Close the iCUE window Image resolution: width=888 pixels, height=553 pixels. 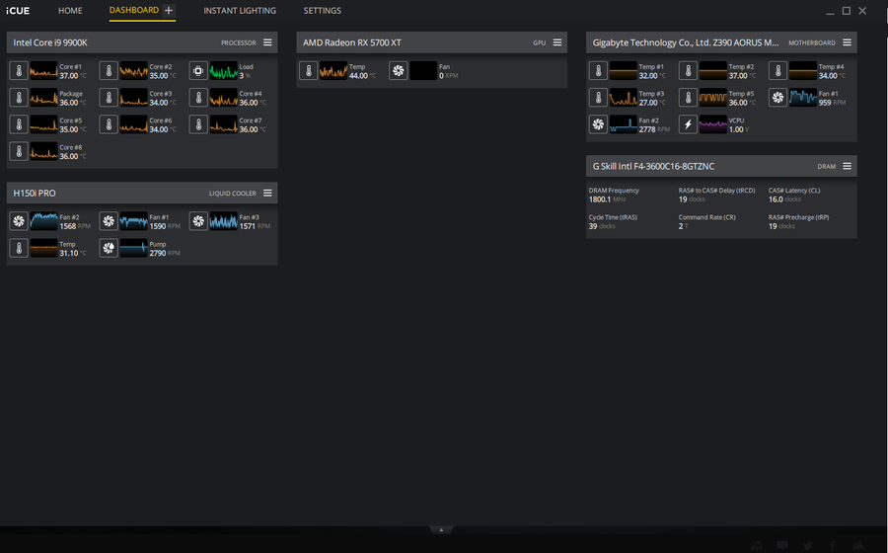pyautogui.click(x=862, y=11)
